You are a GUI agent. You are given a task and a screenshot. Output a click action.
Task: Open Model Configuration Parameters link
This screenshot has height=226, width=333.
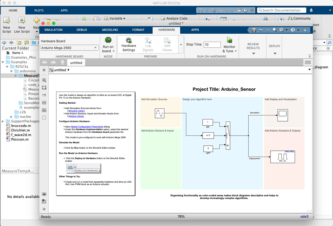[87, 127]
